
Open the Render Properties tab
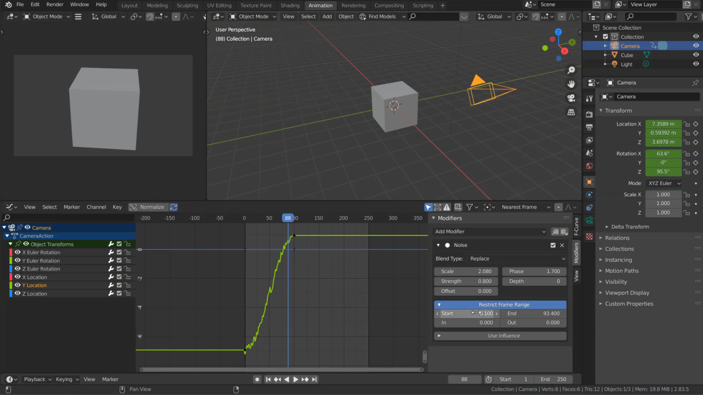pyautogui.click(x=589, y=114)
